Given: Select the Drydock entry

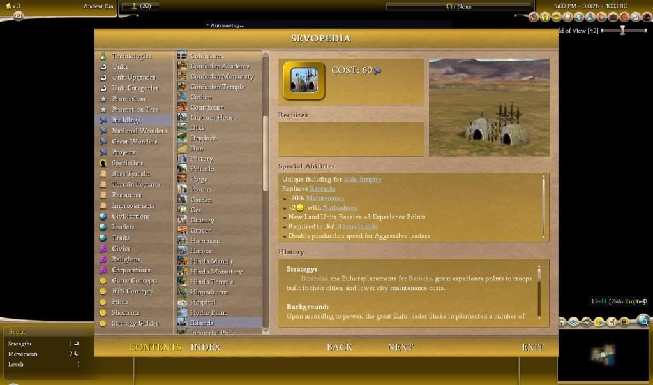Looking at the screenshot, I should 203,138.
